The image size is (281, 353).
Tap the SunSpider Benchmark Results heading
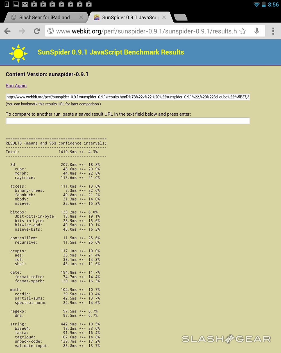111,52
